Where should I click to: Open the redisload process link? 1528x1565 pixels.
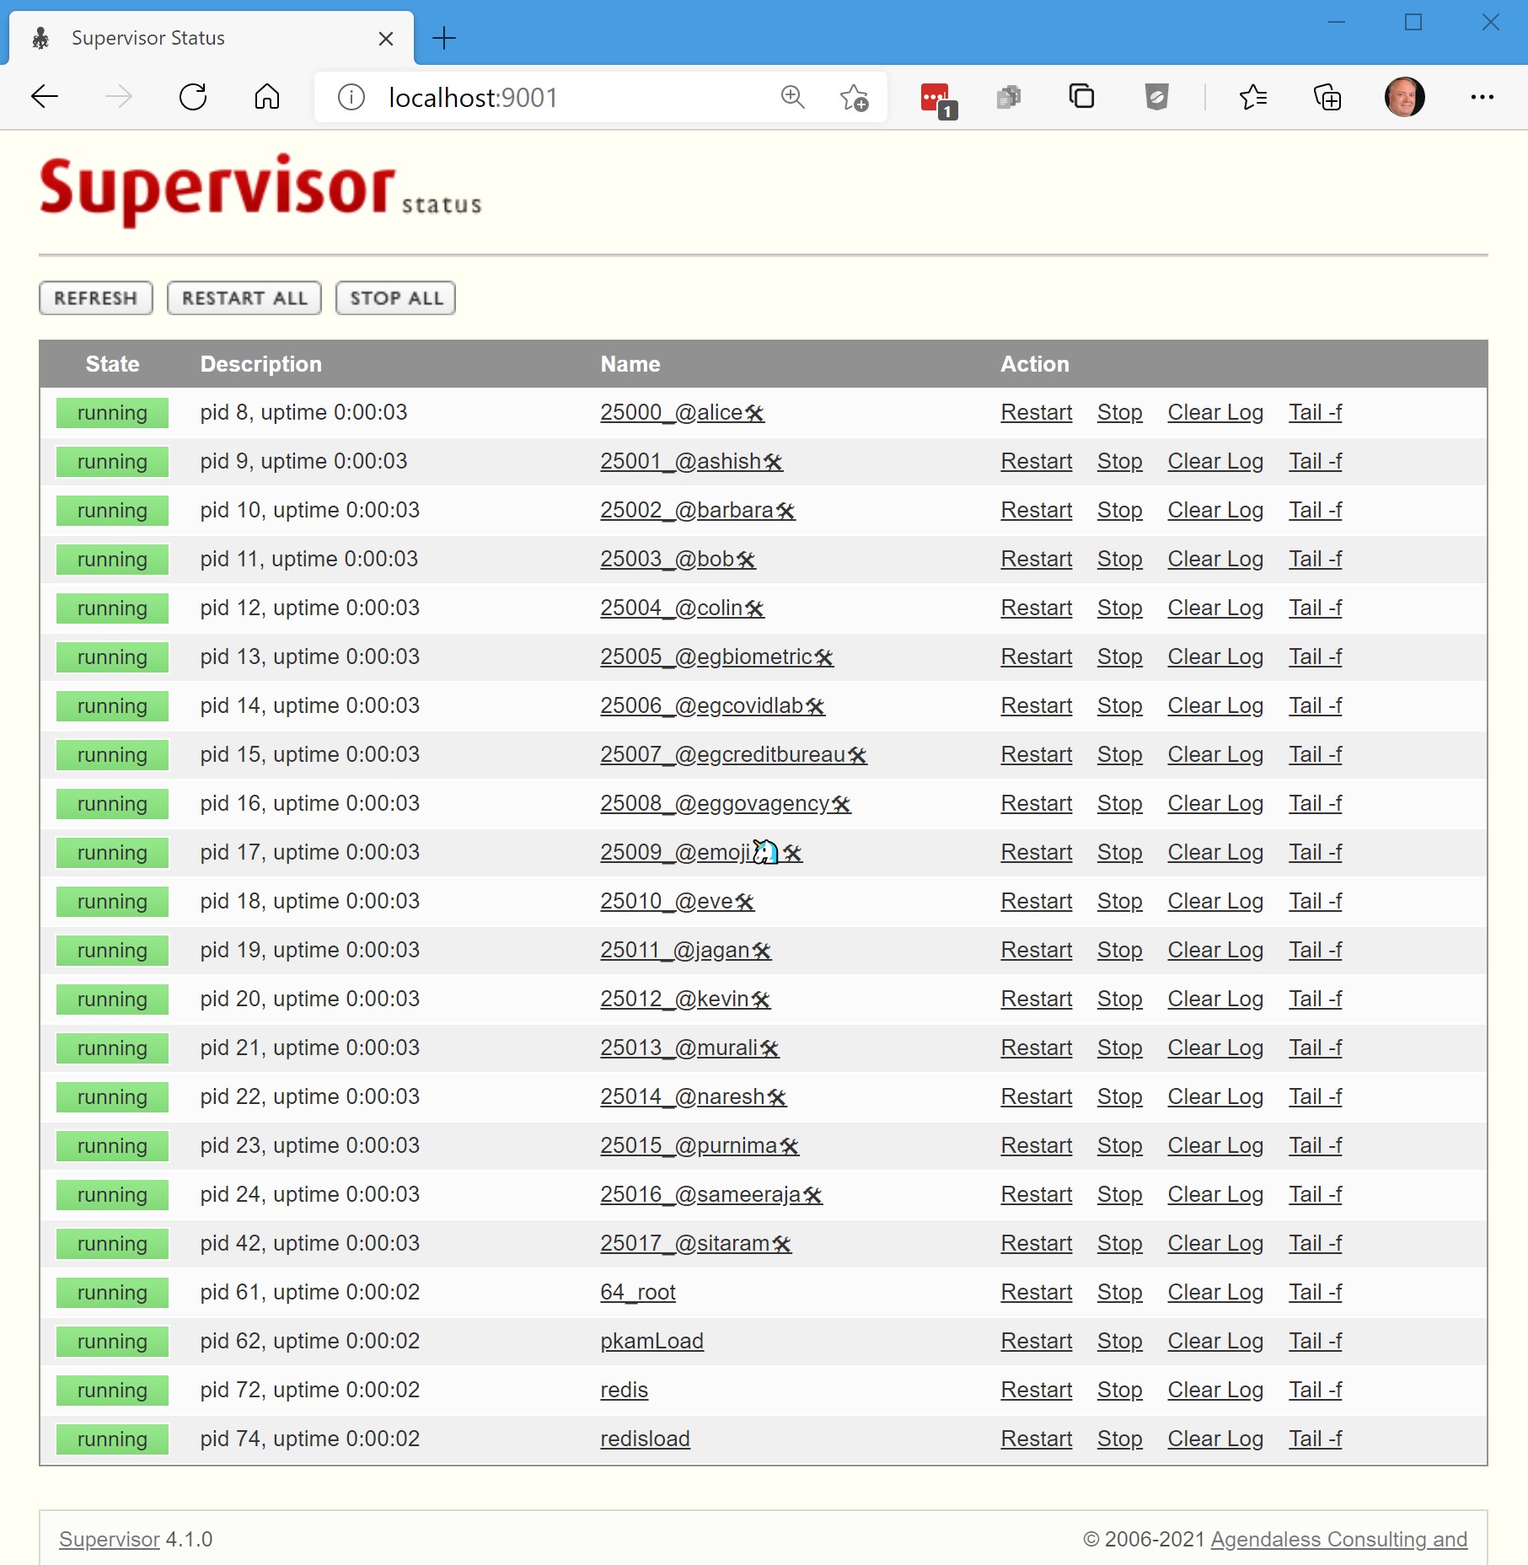(645, 1439)
